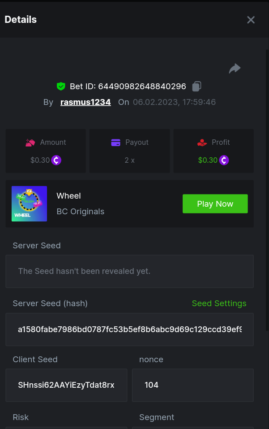
Task: Click the nonce field showing 104
Action: (192, 385)
